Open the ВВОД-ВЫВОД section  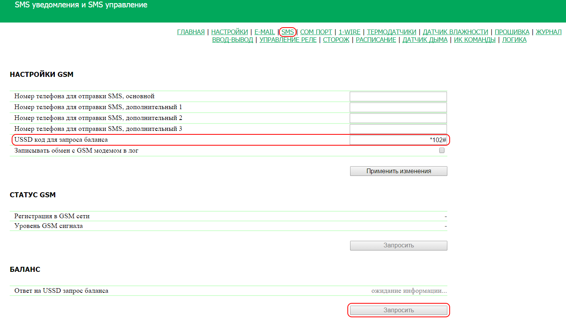click(x=233, y=40)
